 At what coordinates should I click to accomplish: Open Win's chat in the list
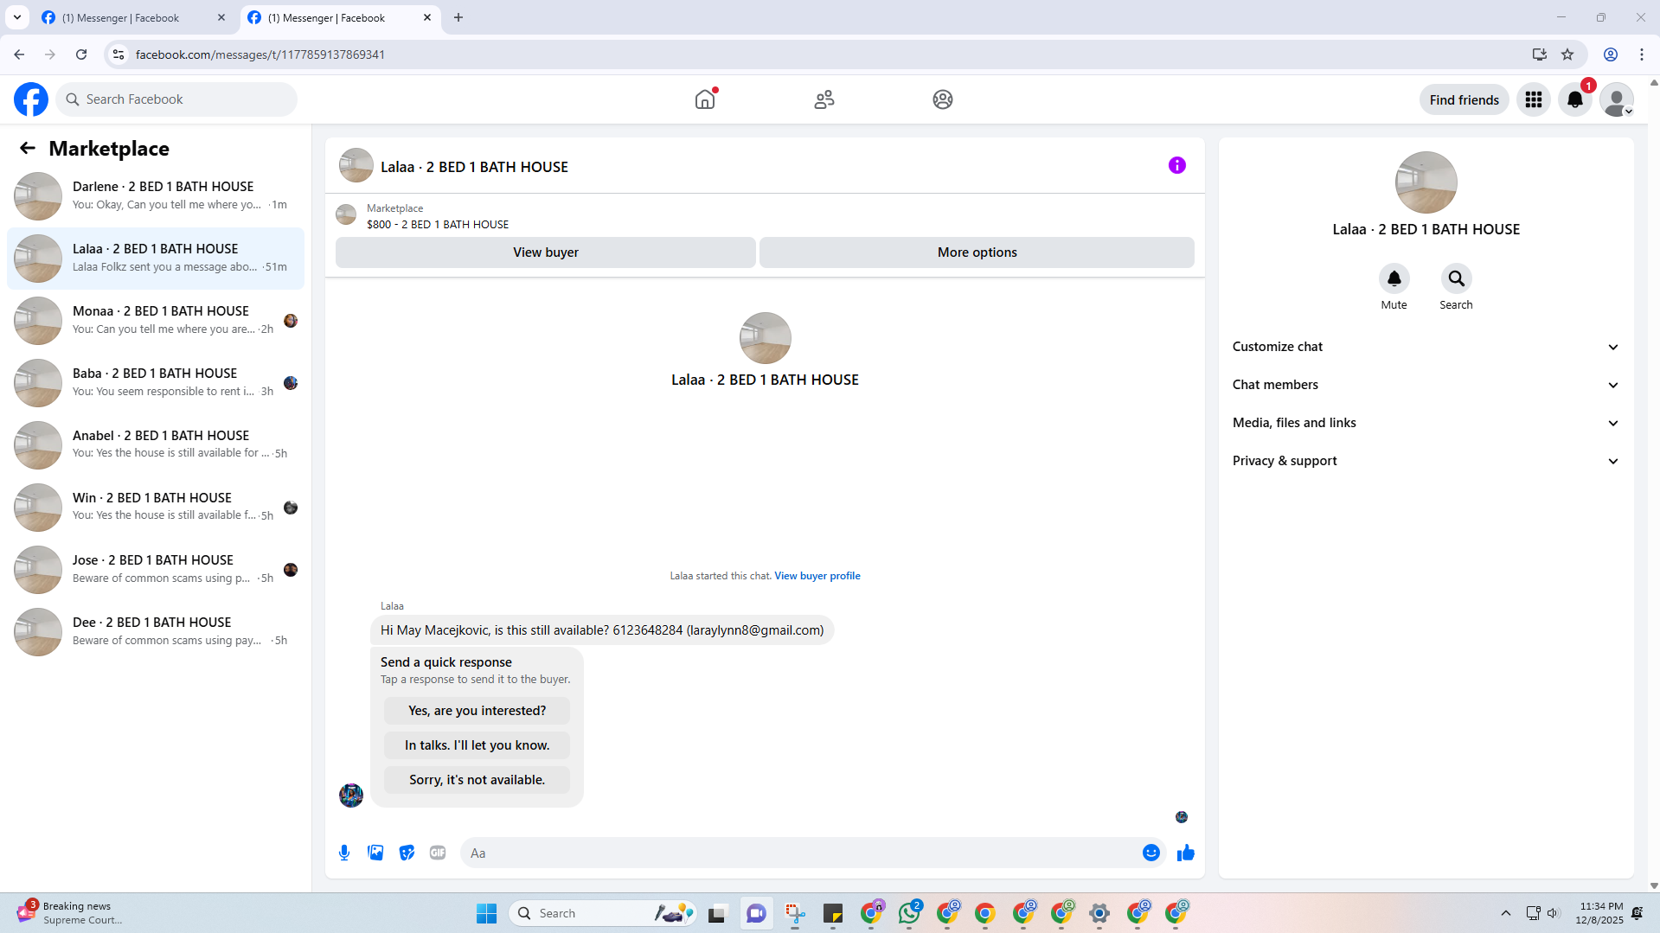[x=156, y=508]
